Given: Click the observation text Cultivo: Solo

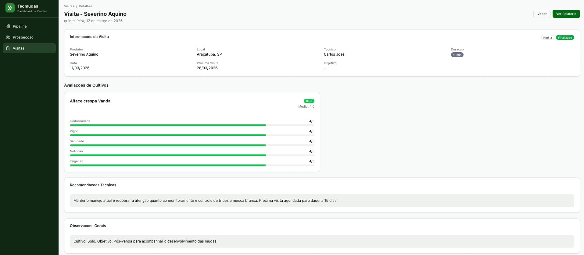Looking at the screenshot, I should click(x=145, y=241).
